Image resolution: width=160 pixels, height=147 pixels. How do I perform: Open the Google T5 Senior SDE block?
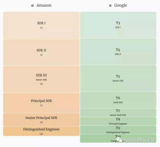[118, 78]
